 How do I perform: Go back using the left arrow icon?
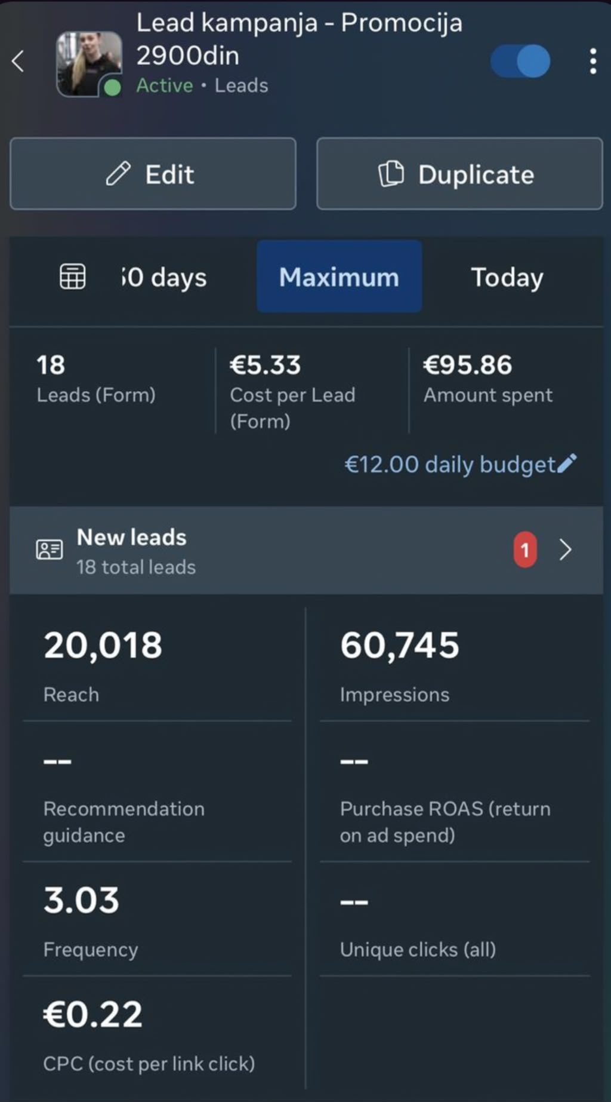(18, 61)
